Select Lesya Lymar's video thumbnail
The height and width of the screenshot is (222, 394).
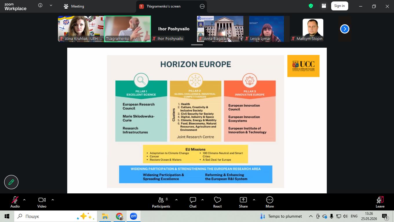(267, 29)
